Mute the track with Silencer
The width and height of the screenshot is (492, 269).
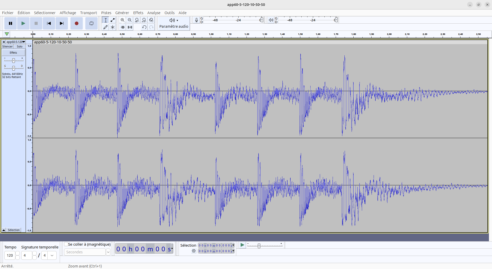coord(7,46)
